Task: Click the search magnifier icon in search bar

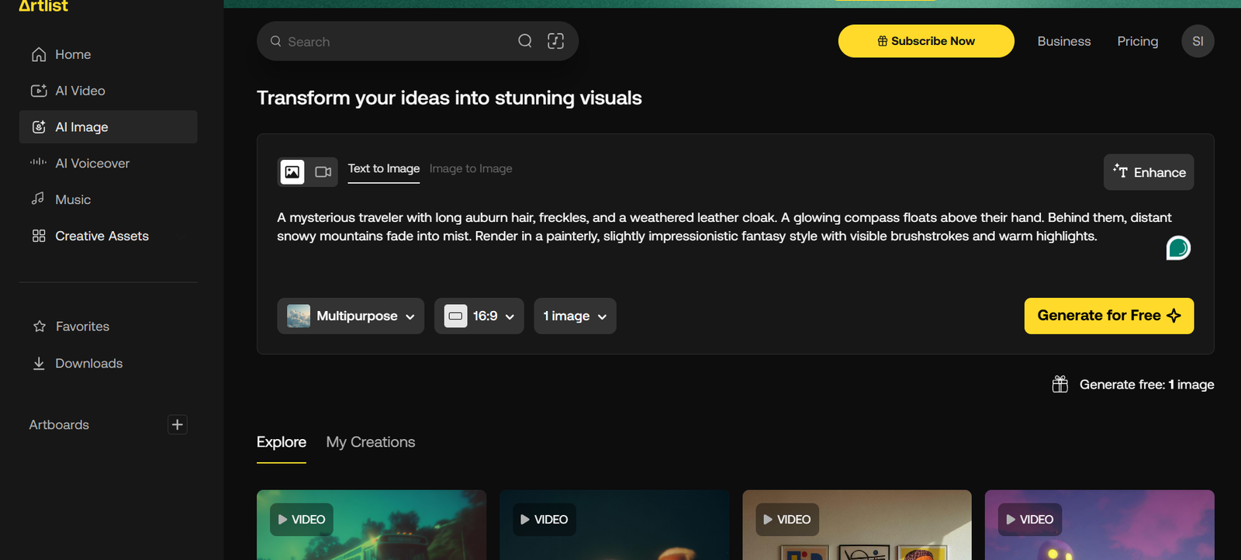Action: pyautogui.click(x=525, y=41)
